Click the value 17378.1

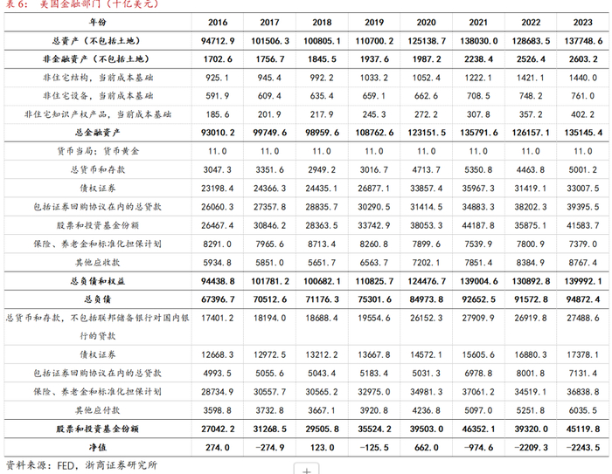point(583,354)
